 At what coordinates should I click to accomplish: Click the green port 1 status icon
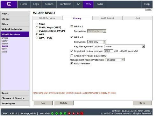click(57, 113)
